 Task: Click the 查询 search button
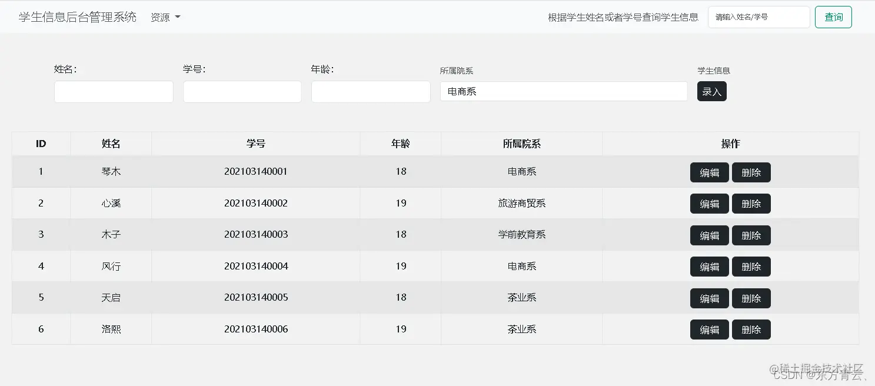(833, 17)
